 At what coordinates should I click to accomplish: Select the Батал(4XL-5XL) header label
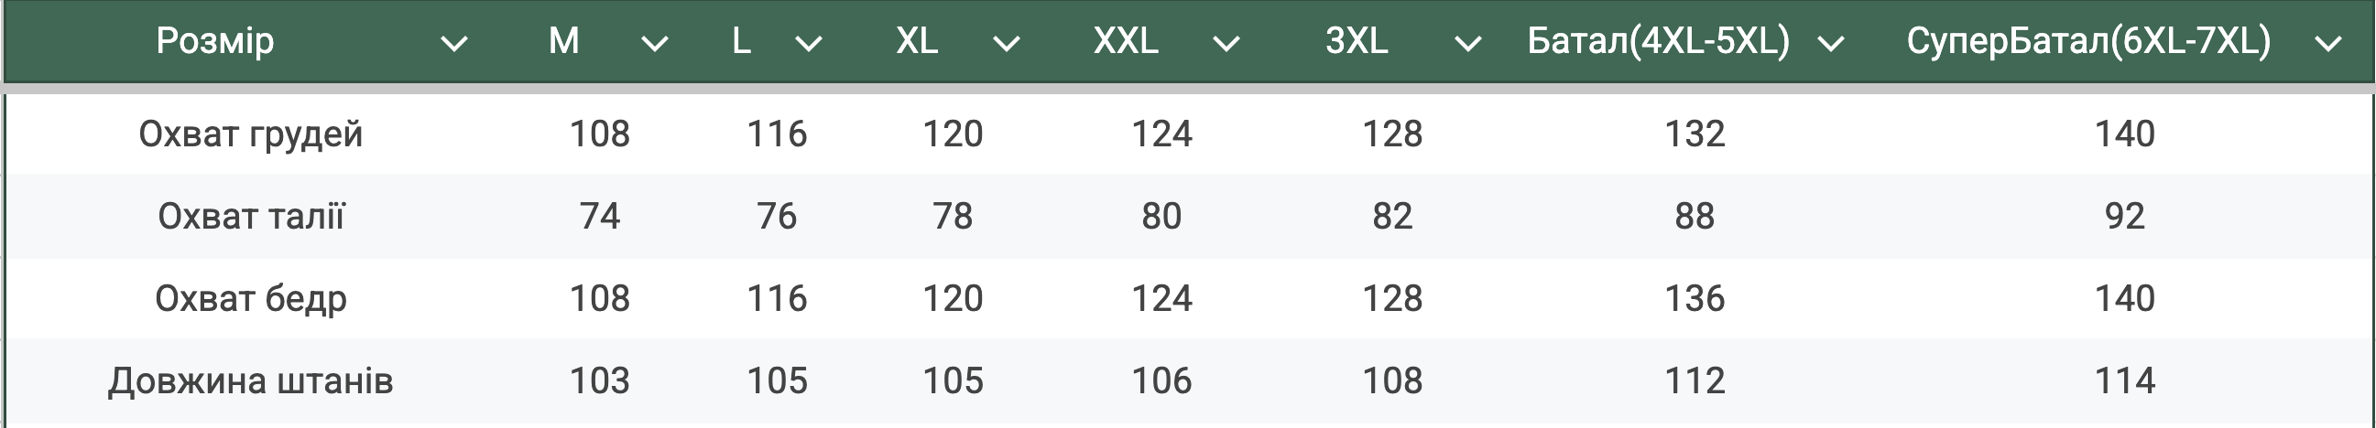point(1659,41)
